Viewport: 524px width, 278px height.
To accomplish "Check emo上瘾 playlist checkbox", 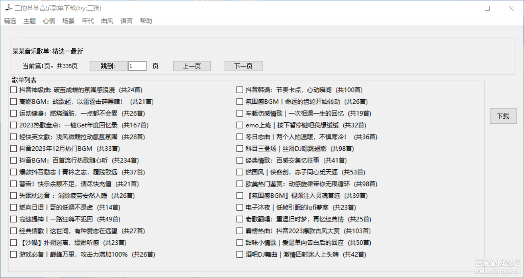I will [240, 125].
